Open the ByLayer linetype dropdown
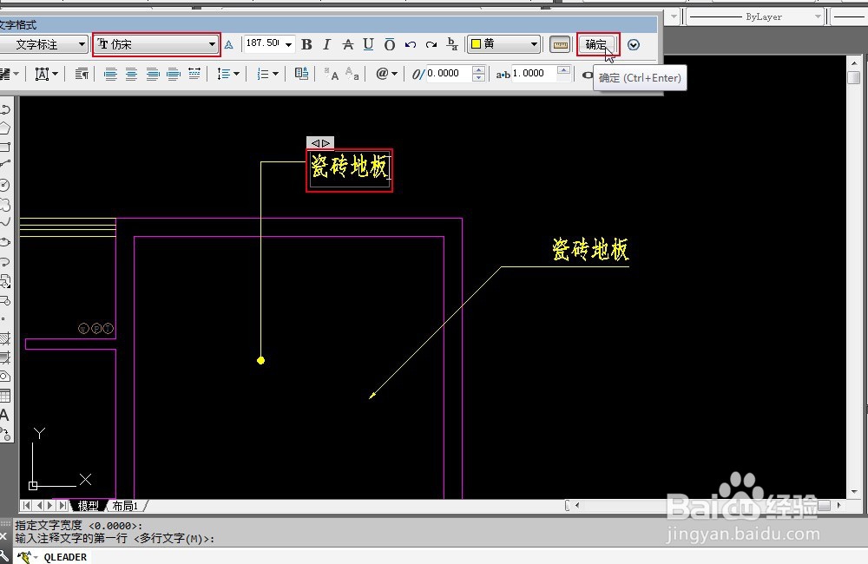Screen dimensions: 868x564 755,16
